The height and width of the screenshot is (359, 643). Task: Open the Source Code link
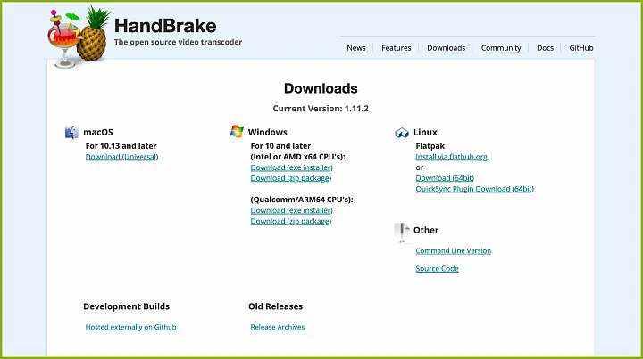(437, 269)
